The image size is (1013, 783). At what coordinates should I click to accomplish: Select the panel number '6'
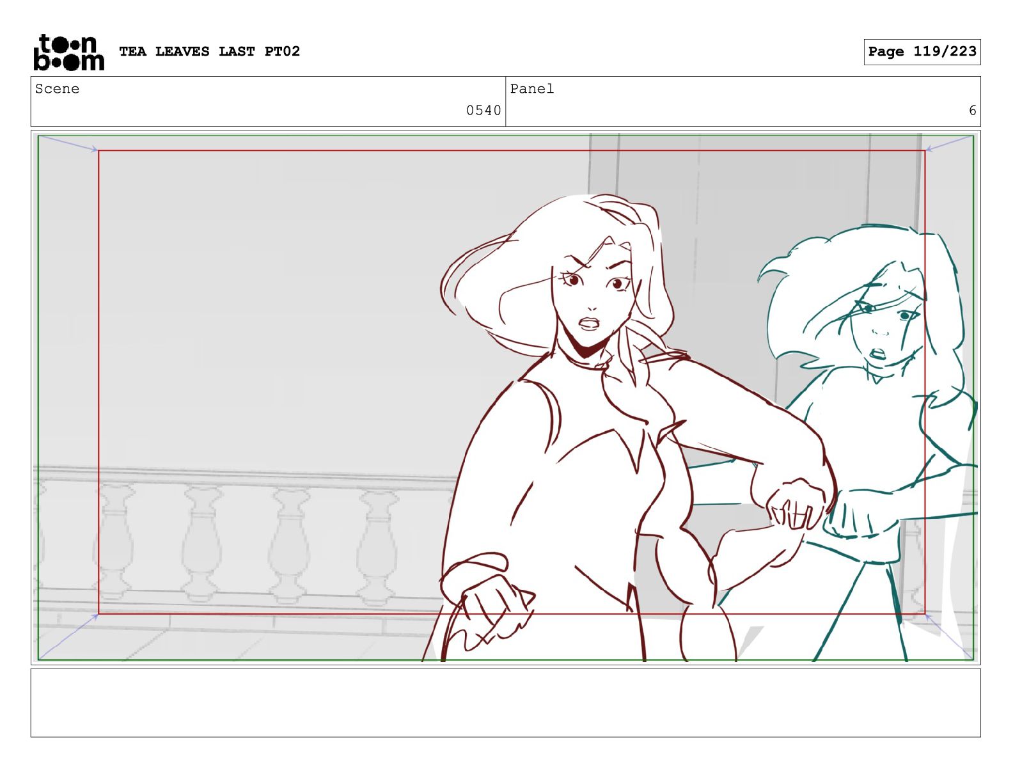click(x=972, y=111)
